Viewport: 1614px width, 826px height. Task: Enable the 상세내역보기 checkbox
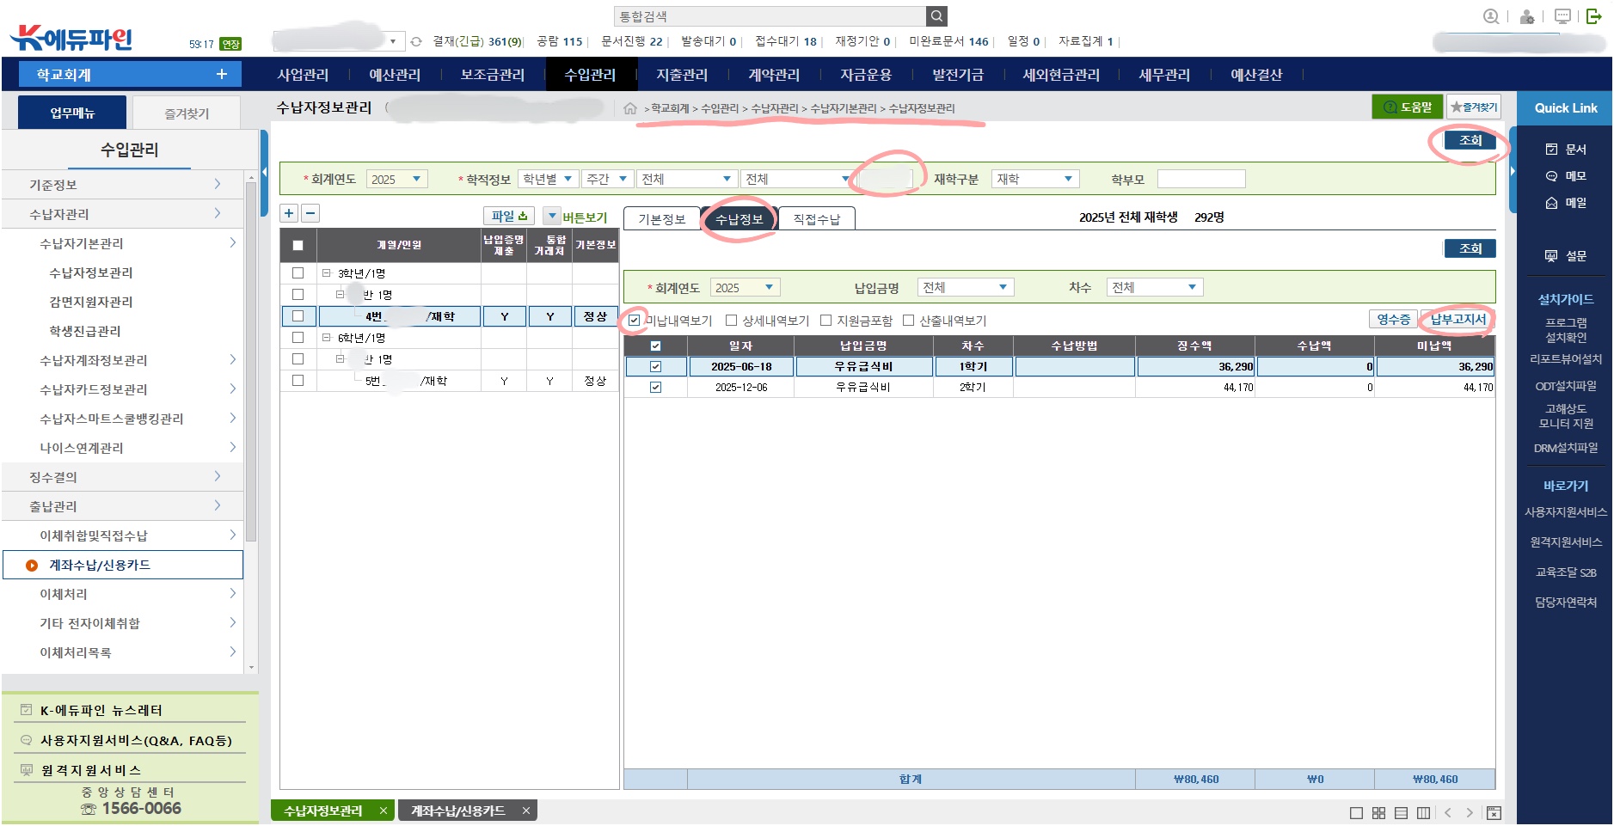(x=732, y=321)
